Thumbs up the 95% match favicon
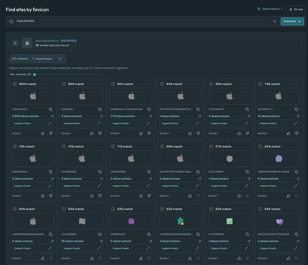This screenshot has height=265, width=308. (x=141, y=133)
